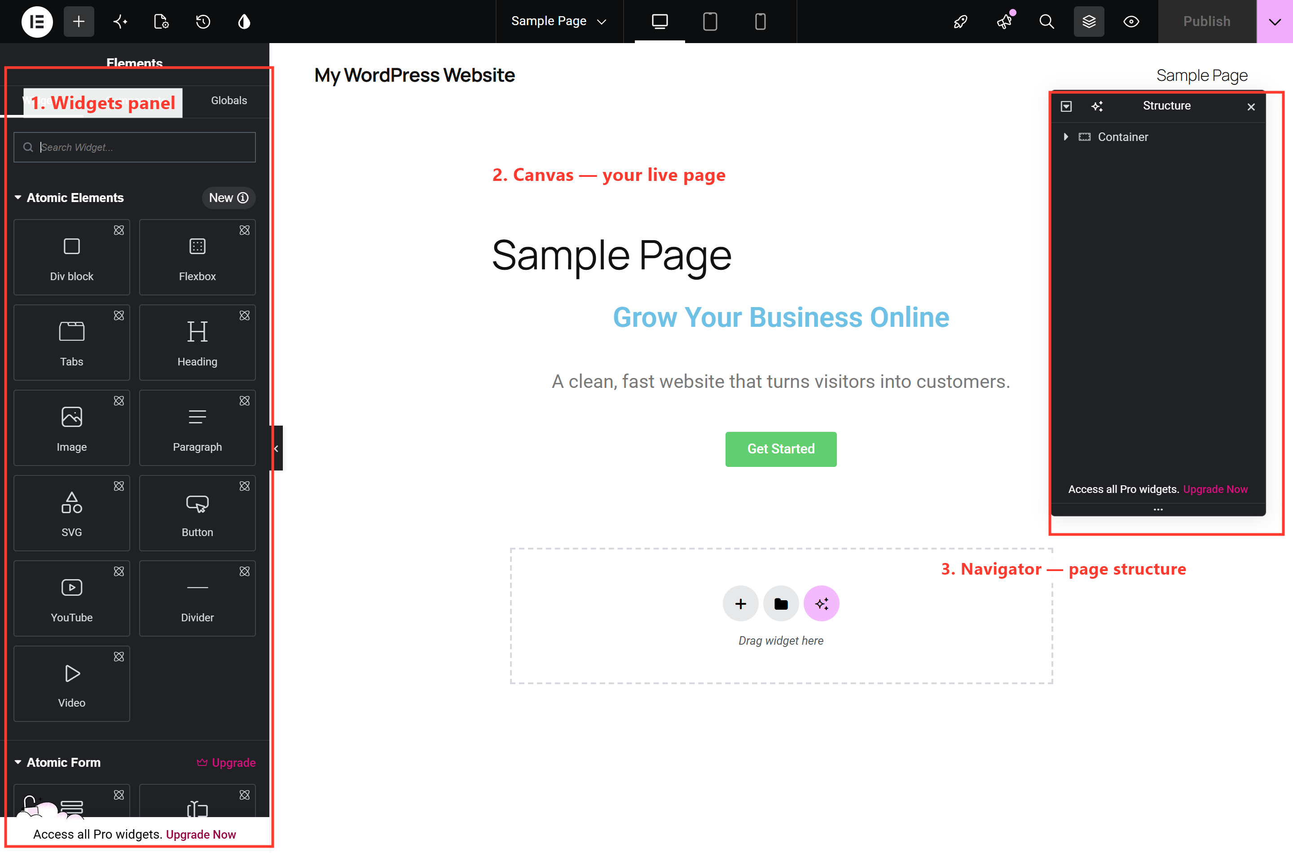This screenshot has width=1293, height=853.
Task: Open What's New megaphone icon
Action: tap(1004, 22)
